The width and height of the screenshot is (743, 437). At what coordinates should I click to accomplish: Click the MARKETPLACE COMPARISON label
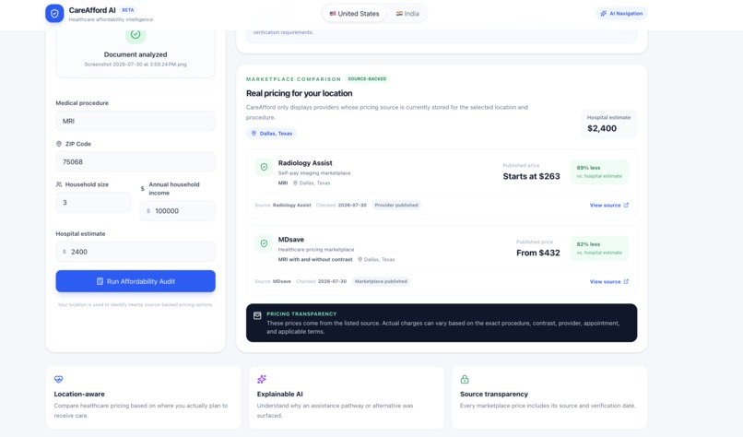click(x=293, y=79)
